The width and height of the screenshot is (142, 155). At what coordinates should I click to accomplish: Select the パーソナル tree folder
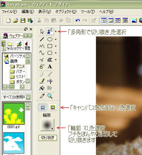click(15, 56)
